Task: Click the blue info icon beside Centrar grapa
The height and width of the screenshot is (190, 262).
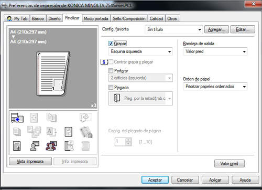Action: coord(104,62)
